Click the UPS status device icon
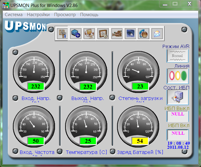This screenshot has width=201, height=167. click(x=178, y=97)
